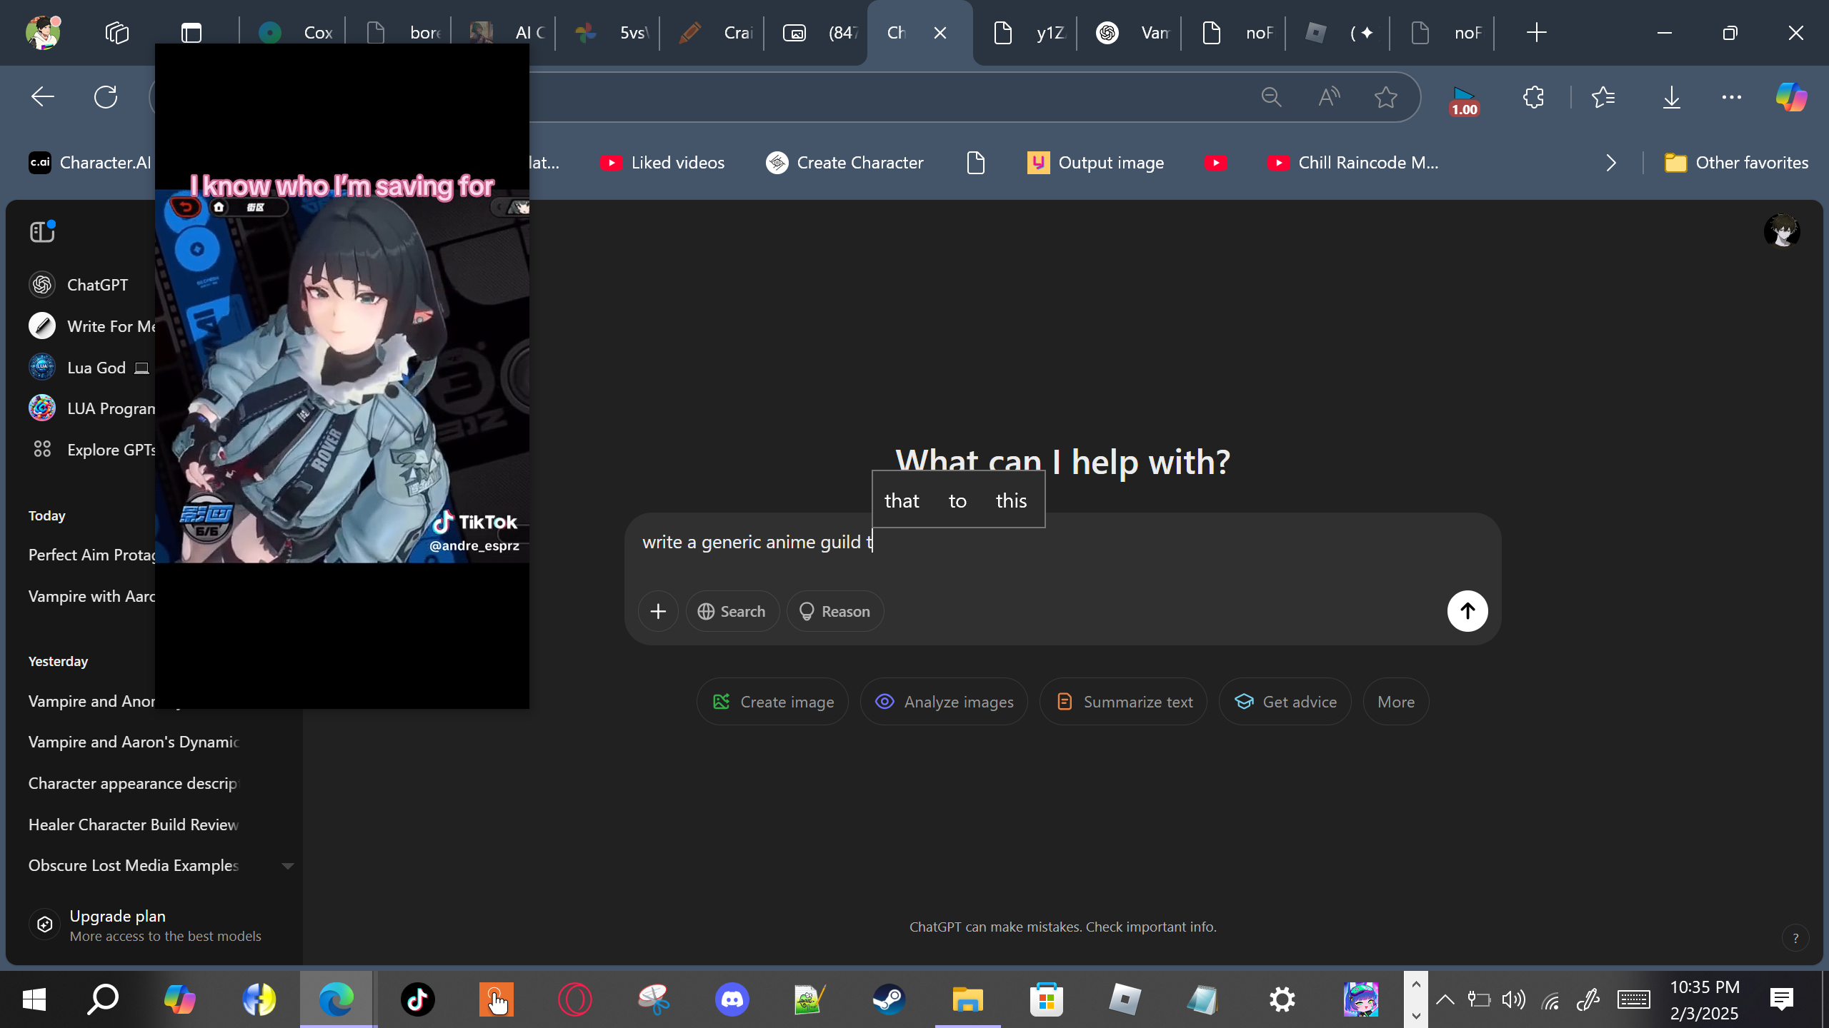1829x1028 pixels.
Task: Open the video speed extension showing 1.00
Action: (1464, 100)
